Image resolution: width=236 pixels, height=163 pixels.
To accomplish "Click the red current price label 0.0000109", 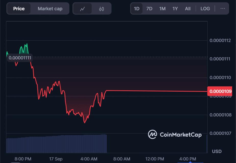I will click(x=221, y=91).
